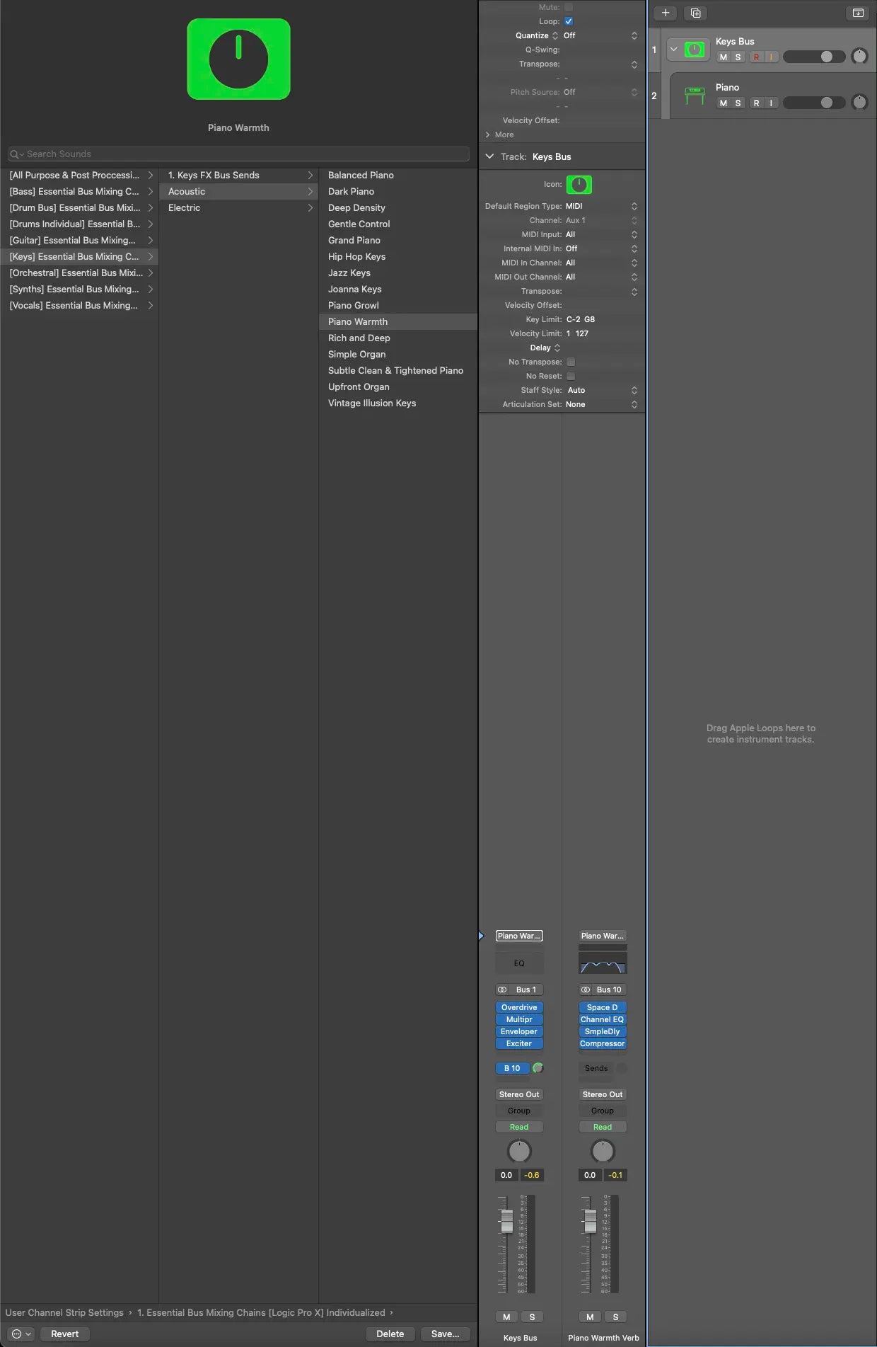Collapse the Track: Keys Bus section

pos(489,156)
